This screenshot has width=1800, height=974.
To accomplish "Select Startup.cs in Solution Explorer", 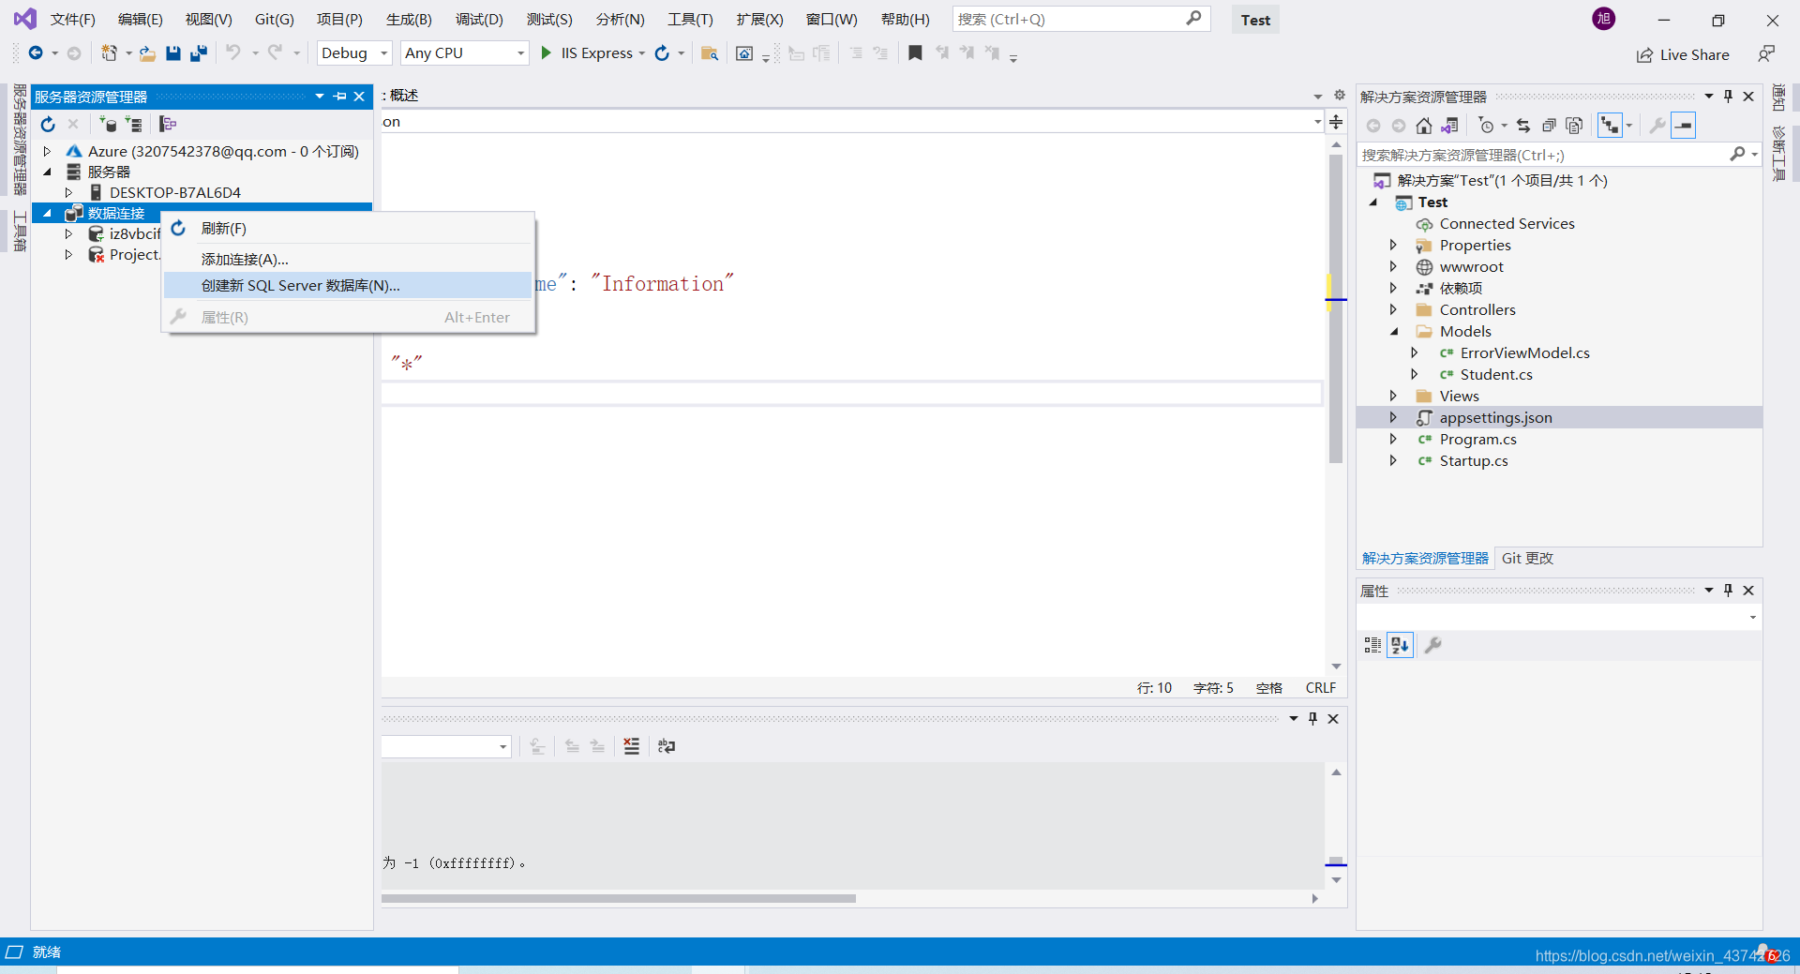I will tap(1474, 460).
